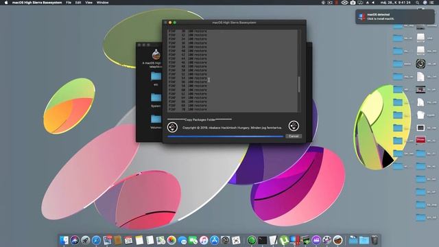
Task: Launch Siri from the Dock
Action: [x=75, y=240]
